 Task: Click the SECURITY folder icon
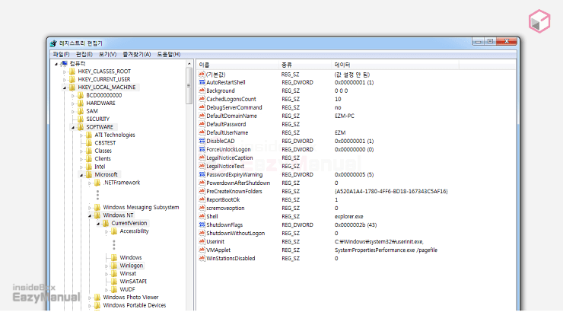81,119
